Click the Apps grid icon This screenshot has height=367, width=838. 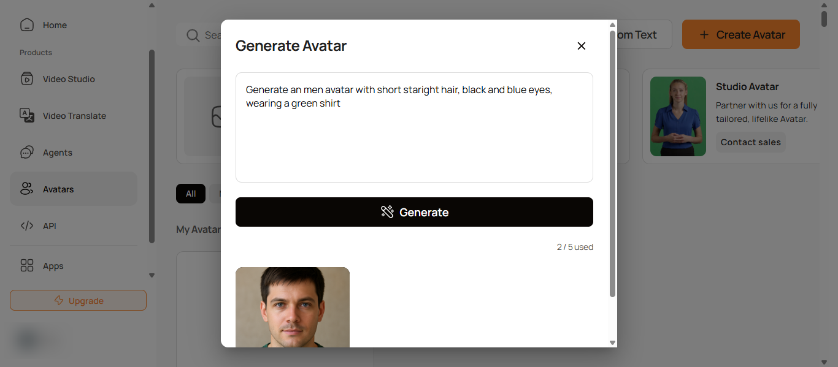click(27, 266)
